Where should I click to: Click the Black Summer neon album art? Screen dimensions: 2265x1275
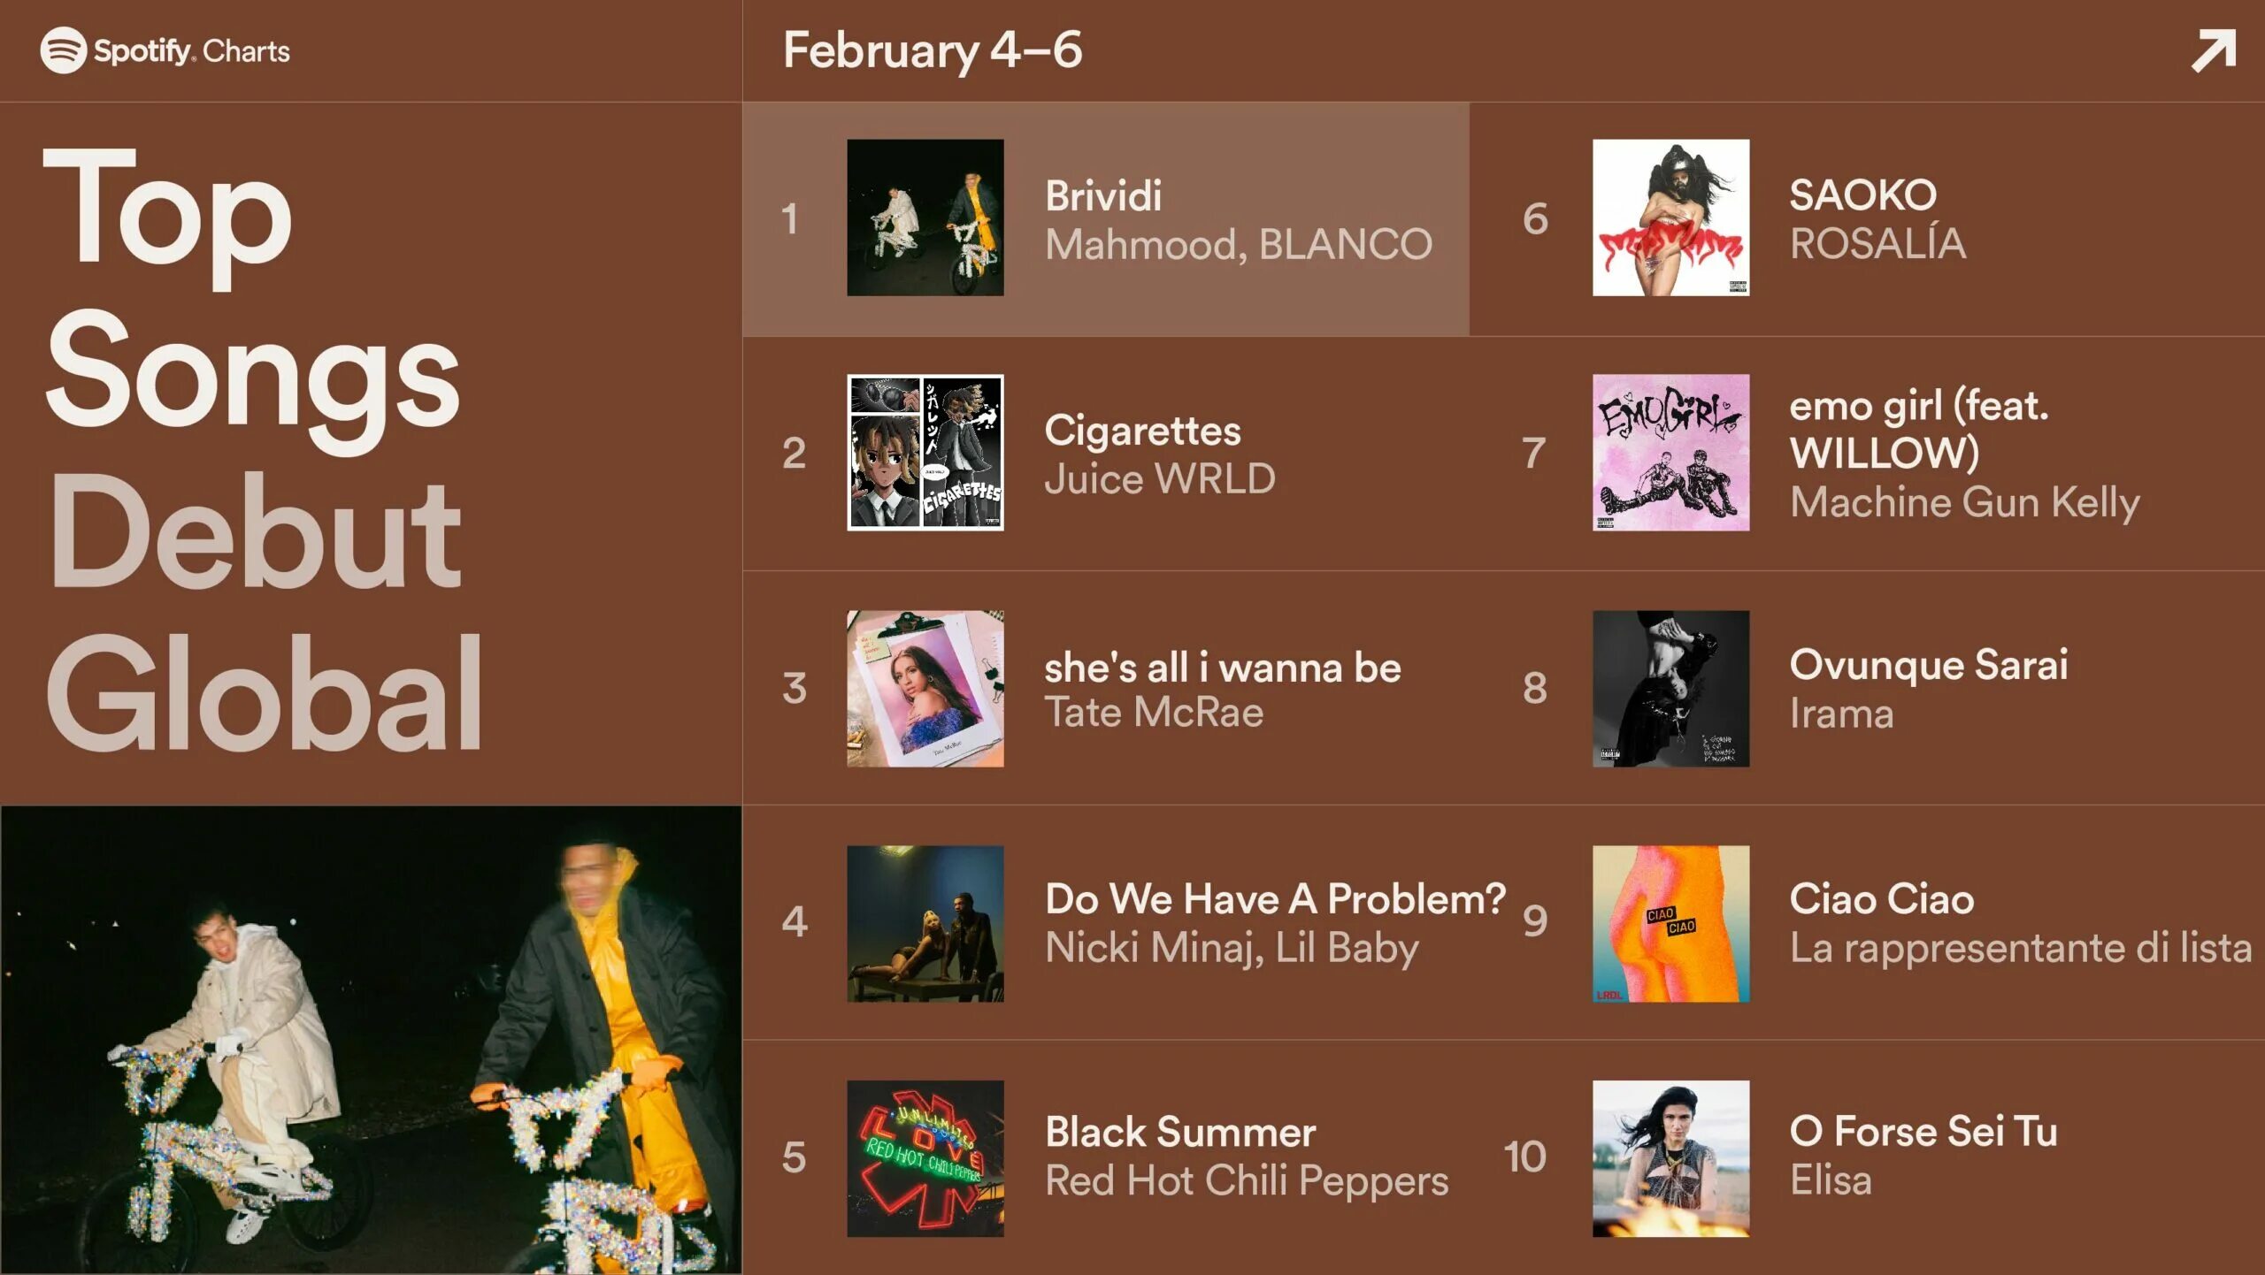(x=925, y=1158)
